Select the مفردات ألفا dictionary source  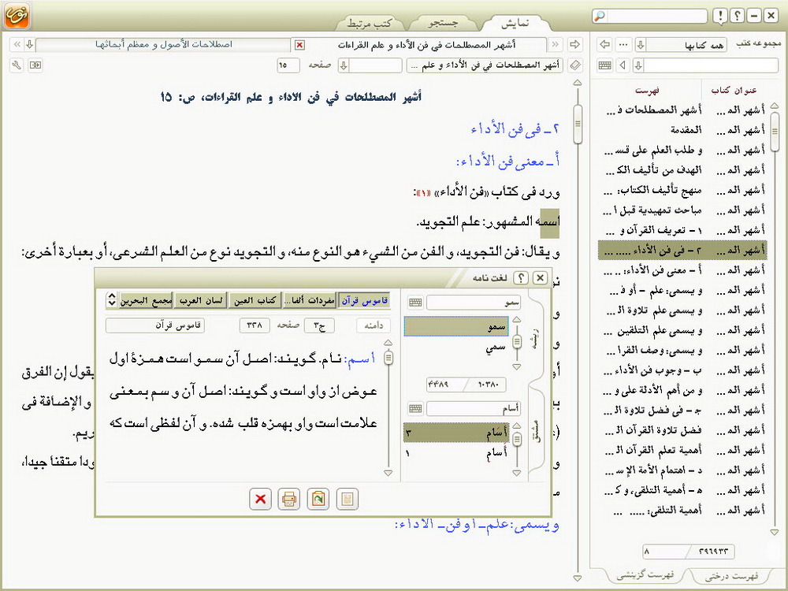click(x=309, y=300)
